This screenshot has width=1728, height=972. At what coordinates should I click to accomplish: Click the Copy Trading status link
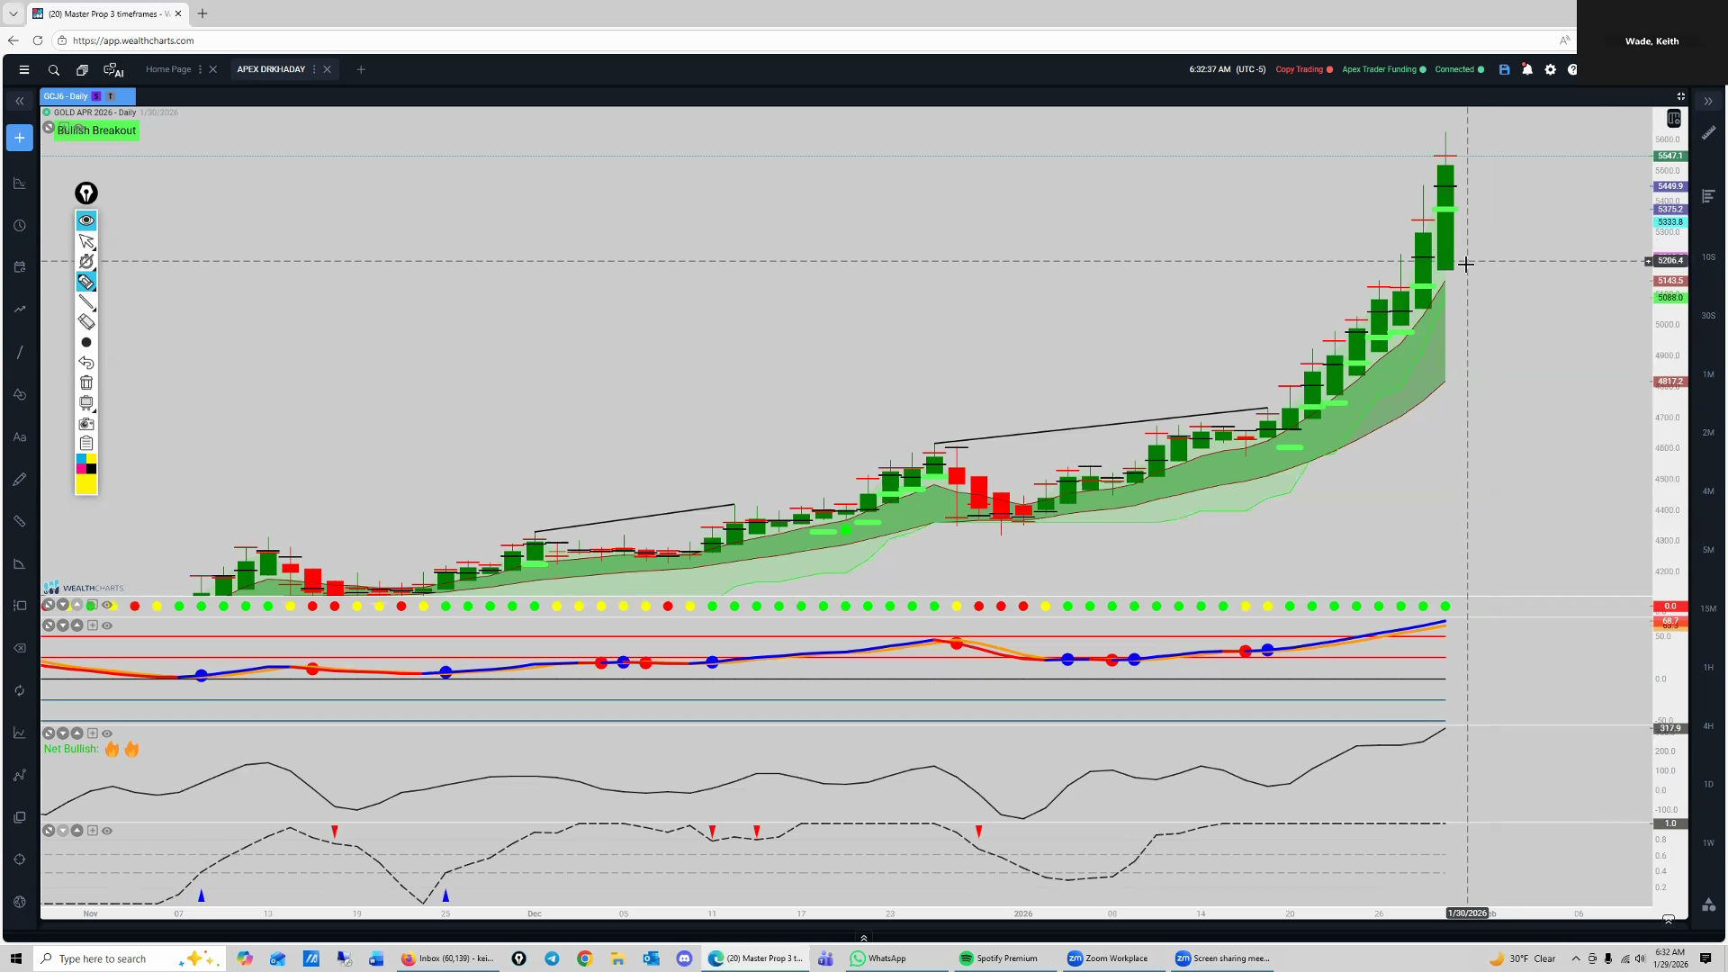(x=1299, y=69)
